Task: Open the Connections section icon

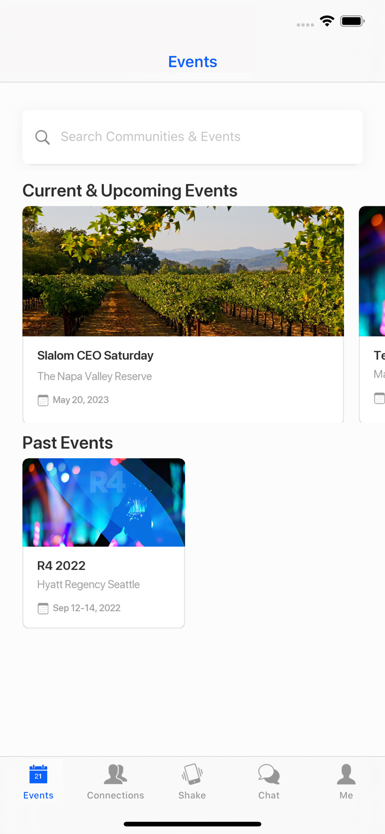Action: 115,773
